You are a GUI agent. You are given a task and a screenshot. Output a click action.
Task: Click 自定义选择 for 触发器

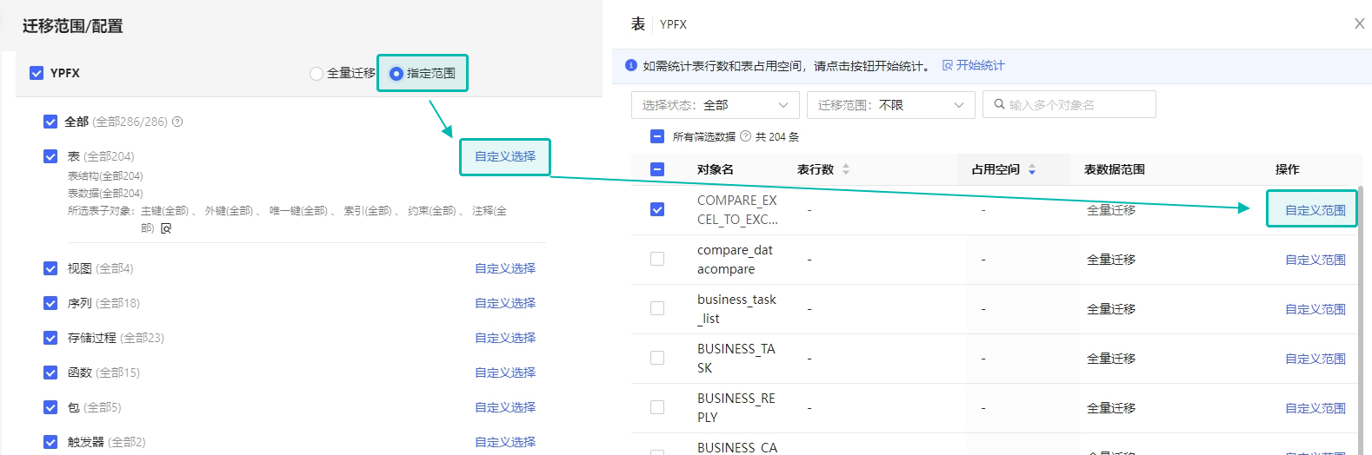tap(505, 442)
